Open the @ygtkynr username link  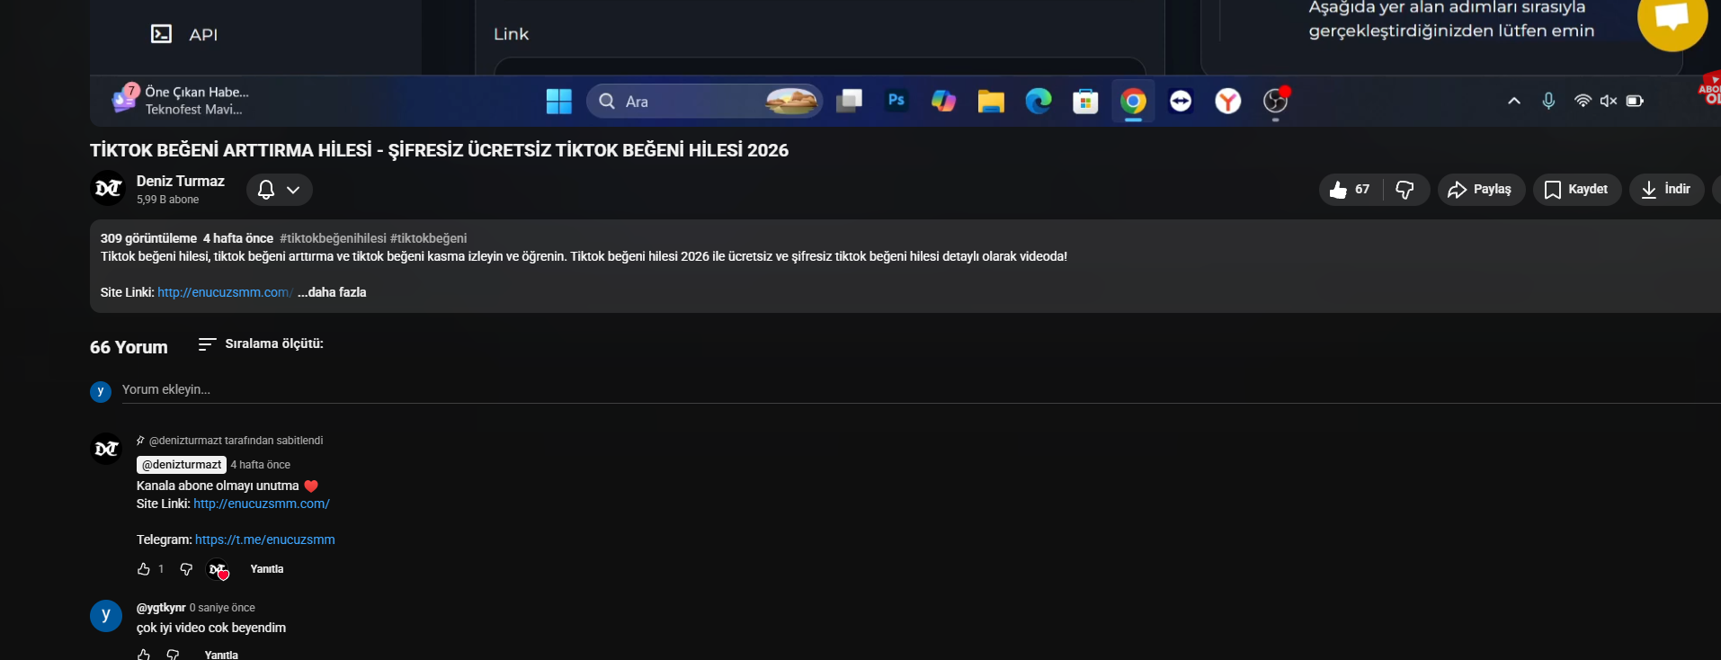pos(161,608)
